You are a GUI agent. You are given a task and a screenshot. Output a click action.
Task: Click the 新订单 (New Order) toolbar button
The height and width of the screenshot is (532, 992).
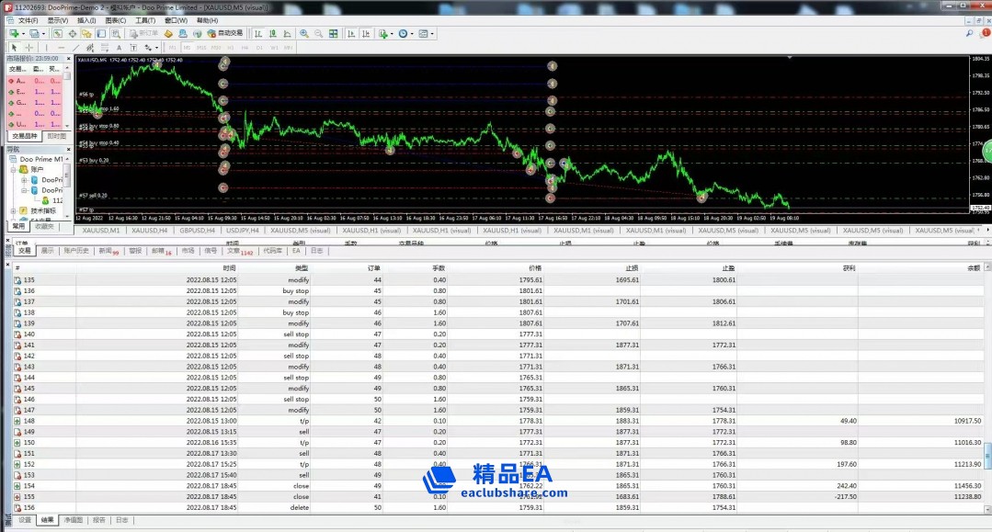(144, 34)
